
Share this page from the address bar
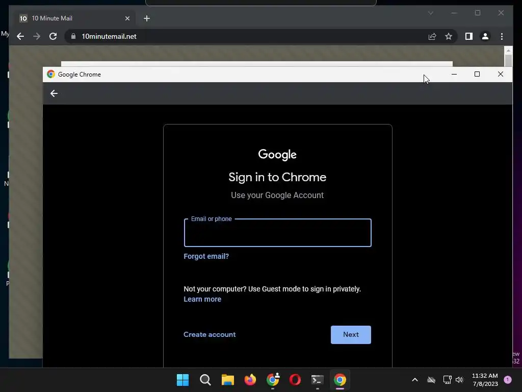432,36
